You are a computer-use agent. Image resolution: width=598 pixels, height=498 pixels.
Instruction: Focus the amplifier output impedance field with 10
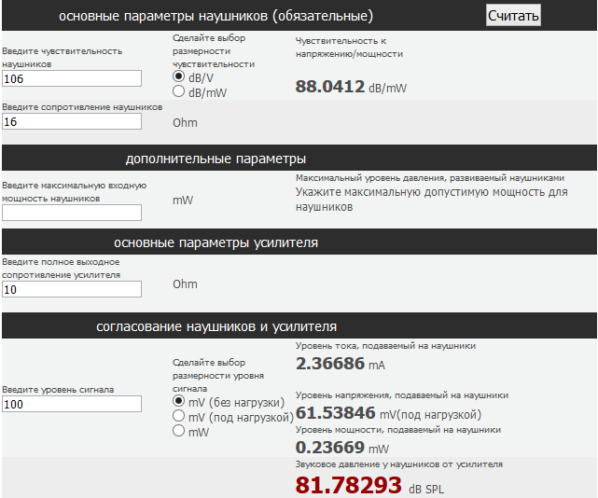click(x=72, y=289)
